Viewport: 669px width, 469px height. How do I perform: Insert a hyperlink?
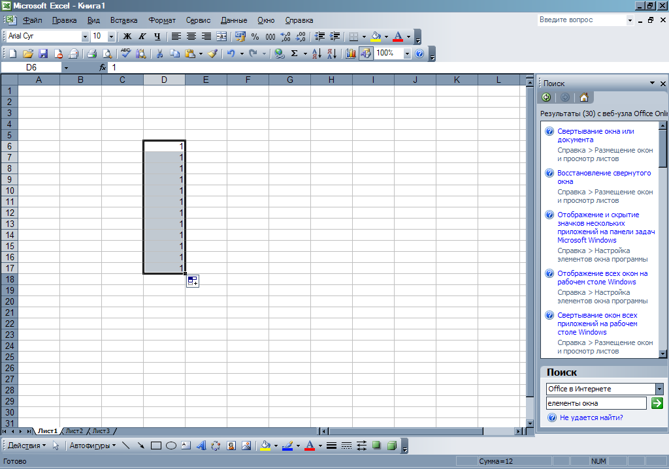coord(279,53)
